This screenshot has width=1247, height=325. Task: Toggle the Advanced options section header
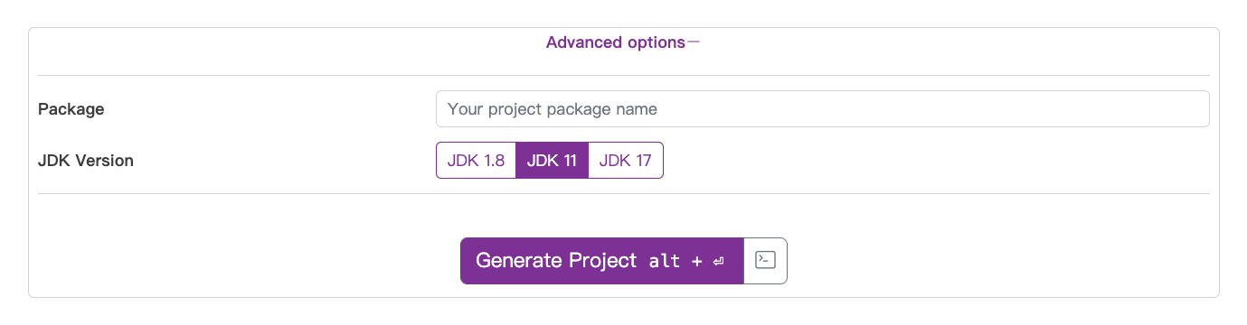point(623,42)
